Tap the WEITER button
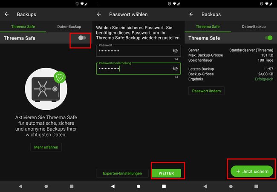The image size is (277, 192). 166,173
